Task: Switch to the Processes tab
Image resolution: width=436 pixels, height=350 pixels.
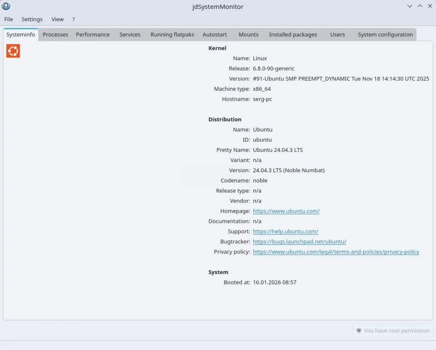Action: click(x=55, y=35)
